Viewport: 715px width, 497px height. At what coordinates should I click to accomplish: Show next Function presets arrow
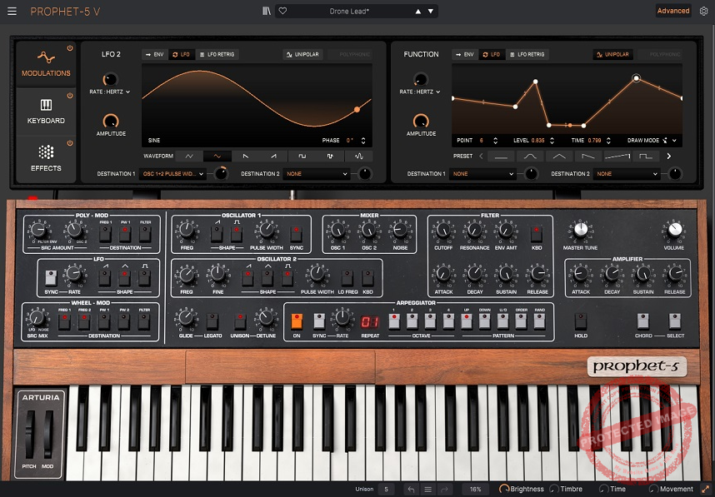click(669, 157)
